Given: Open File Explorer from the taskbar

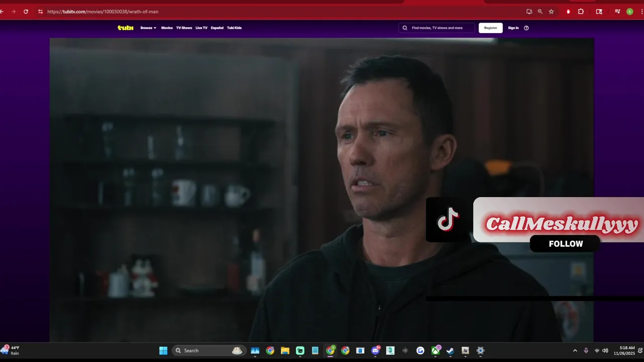Looking at the screenshot, I should click(x=285, y=350).
